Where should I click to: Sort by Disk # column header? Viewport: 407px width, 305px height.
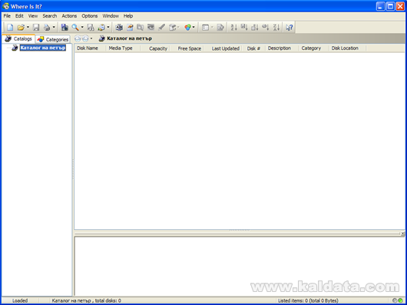(x=253, y=48)
